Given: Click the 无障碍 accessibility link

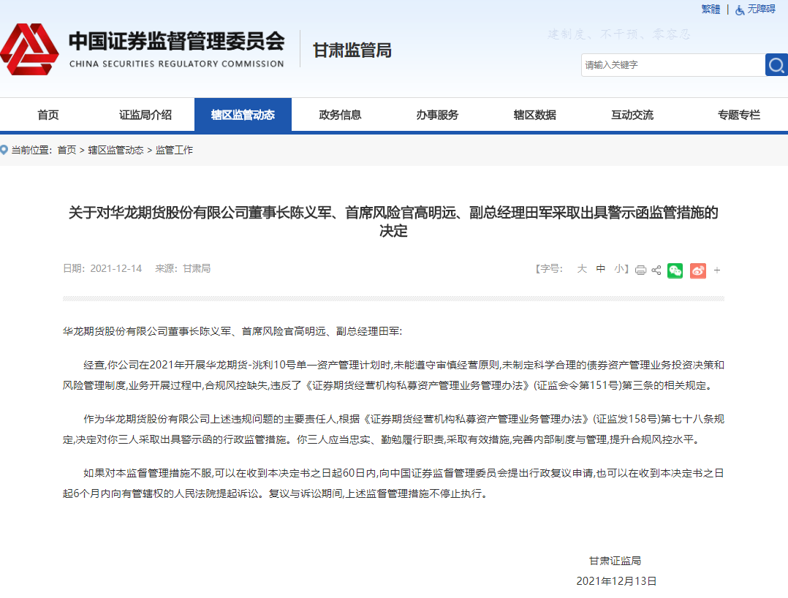Looking at the screenshot, I should (762, 10).
